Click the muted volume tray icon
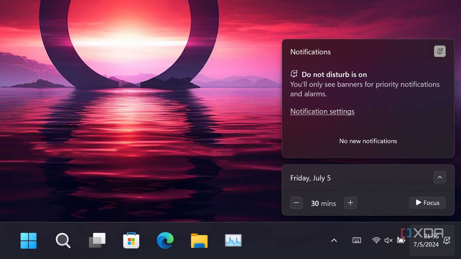The image size is (461, 259). pyautogui.click(x=388, y=240)
